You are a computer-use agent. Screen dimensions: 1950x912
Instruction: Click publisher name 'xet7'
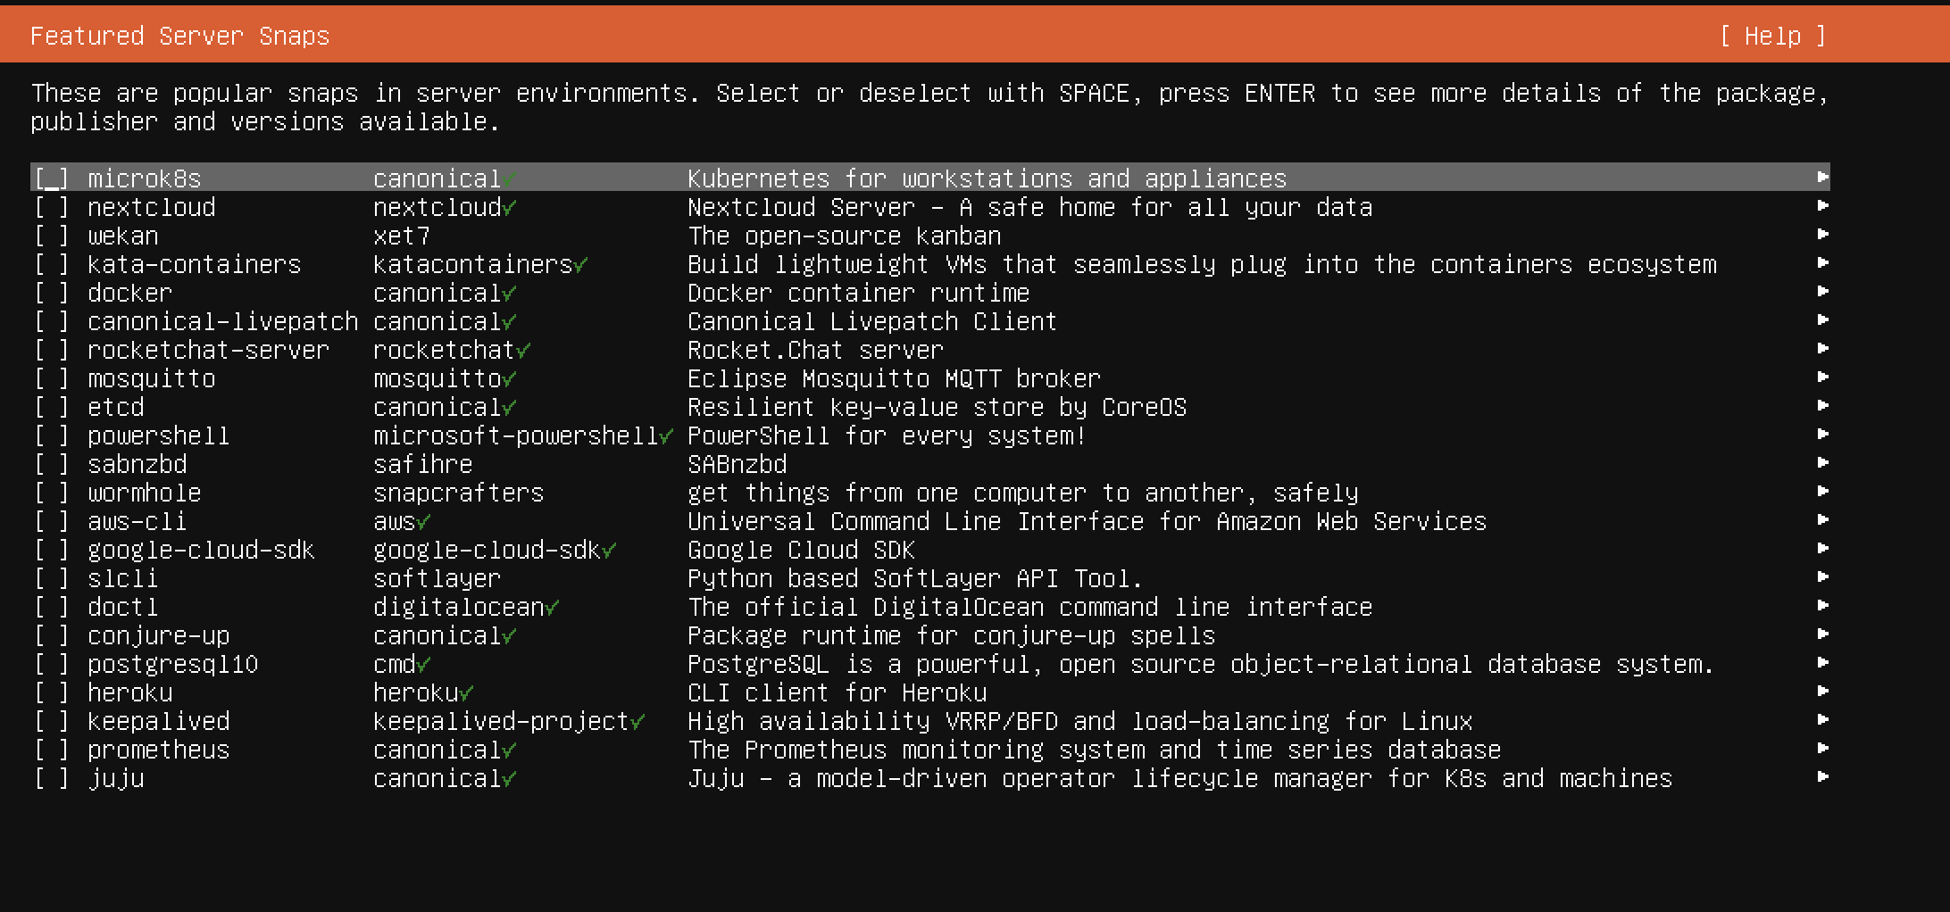point(402,236)
